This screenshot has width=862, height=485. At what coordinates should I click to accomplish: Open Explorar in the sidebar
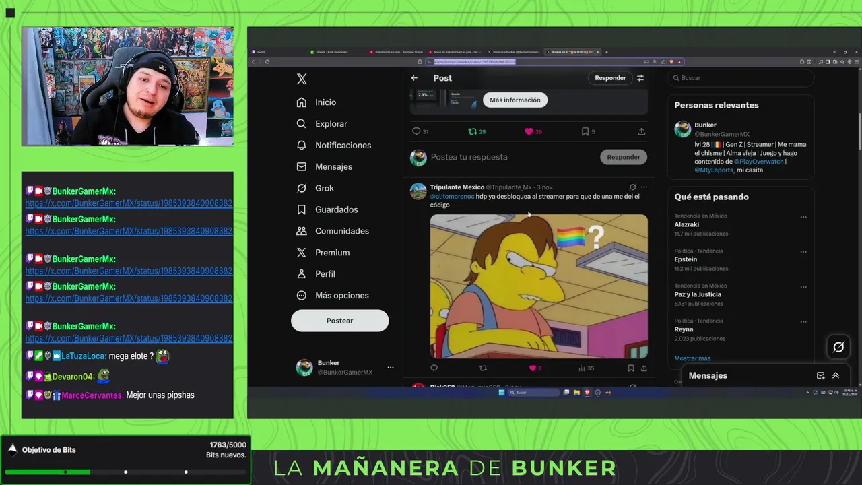tap(322, 124)
